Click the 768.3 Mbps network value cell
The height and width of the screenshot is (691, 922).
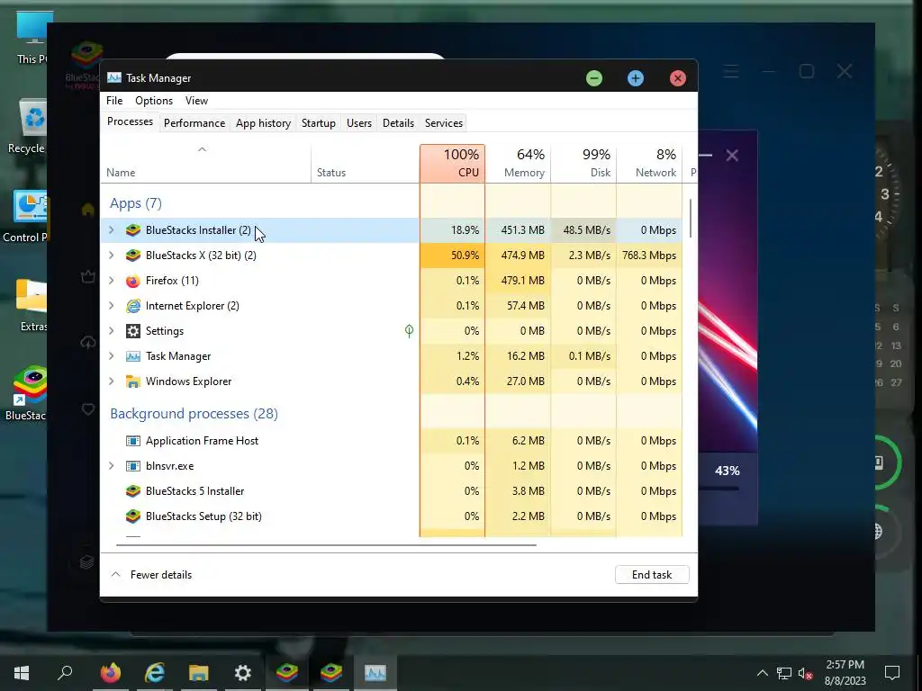(649, 256)
